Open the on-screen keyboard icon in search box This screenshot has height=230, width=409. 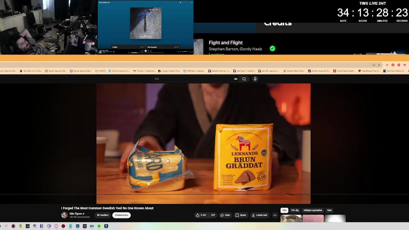[x=236, y=79]
